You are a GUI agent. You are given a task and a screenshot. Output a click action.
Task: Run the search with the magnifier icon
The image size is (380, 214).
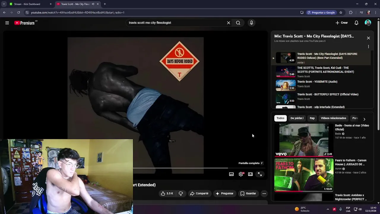238,23
